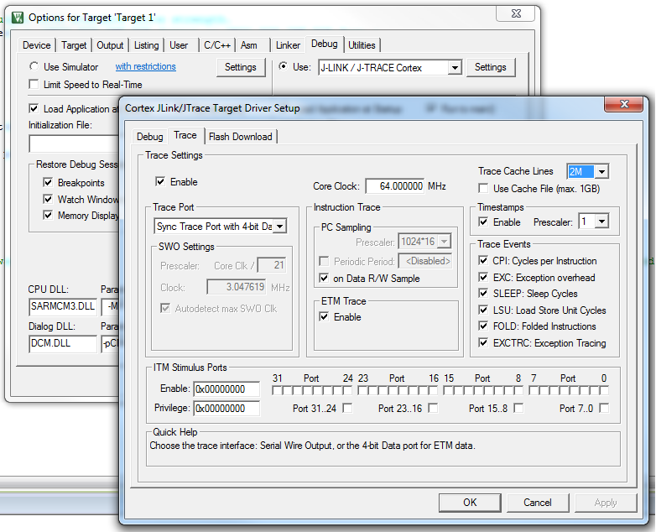Click the Keil icon in Options window title
This screenshot has height=532, width=656.
[18, 18]
